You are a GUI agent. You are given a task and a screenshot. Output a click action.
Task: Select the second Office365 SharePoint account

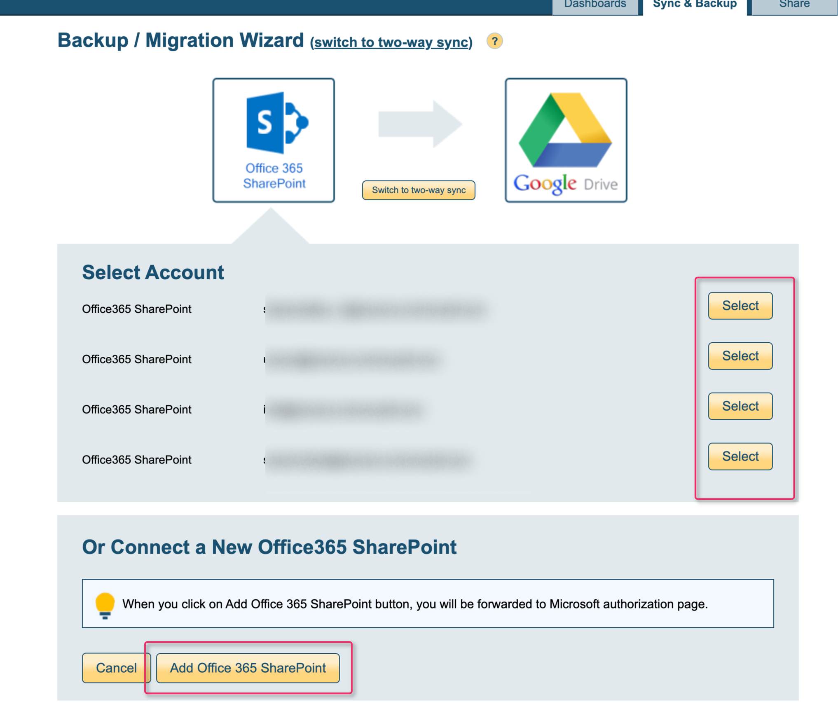(740, 356)
